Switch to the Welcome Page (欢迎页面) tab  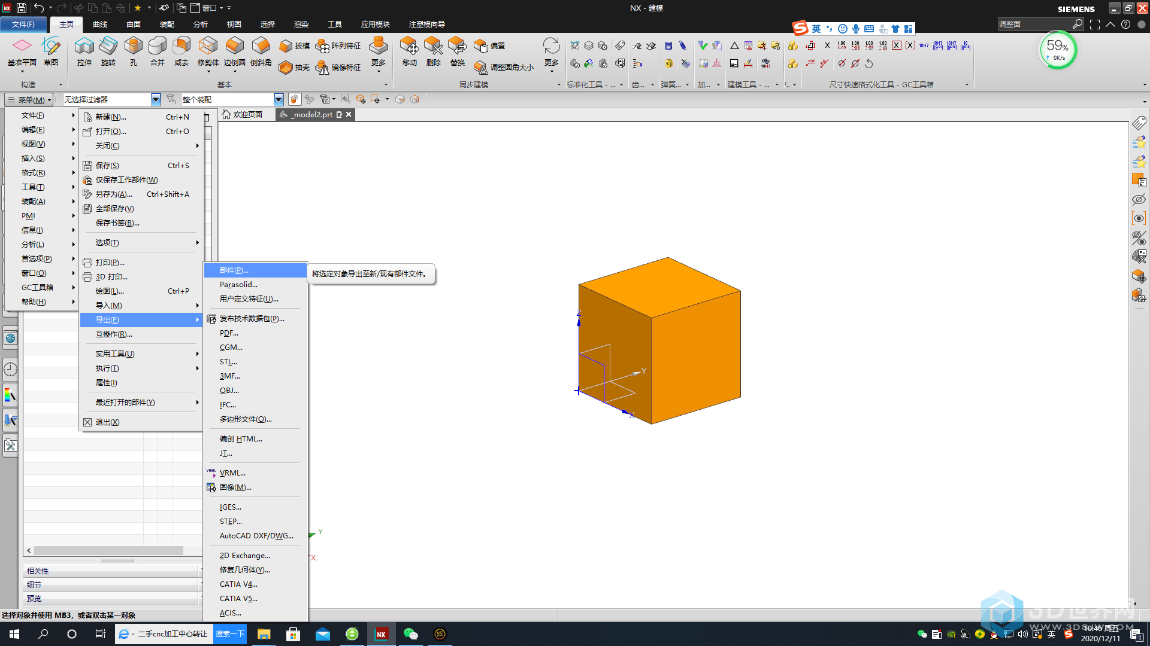(243, 114)
